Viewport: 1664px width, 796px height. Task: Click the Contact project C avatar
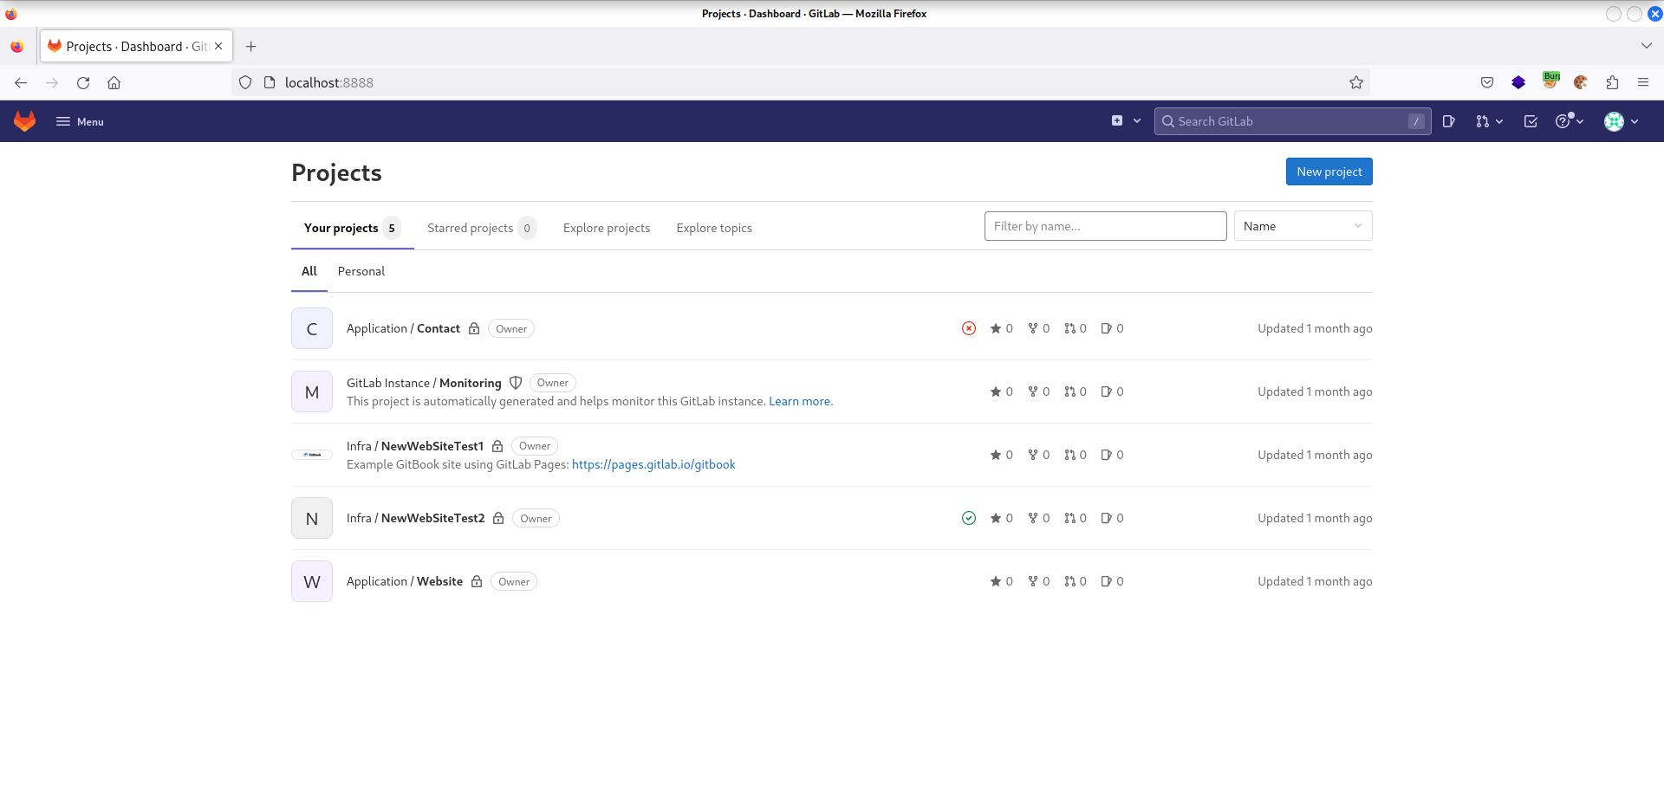click(312, 328)
